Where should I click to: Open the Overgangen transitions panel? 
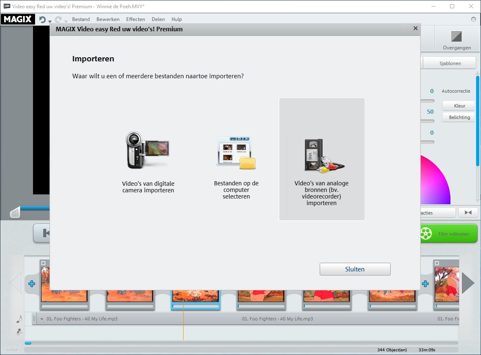click(x=457, y=40)
